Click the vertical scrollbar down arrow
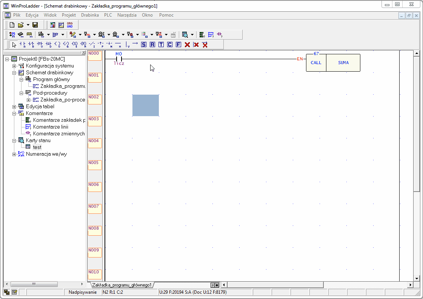The image size is (423, 299). [x=417, y=279]
